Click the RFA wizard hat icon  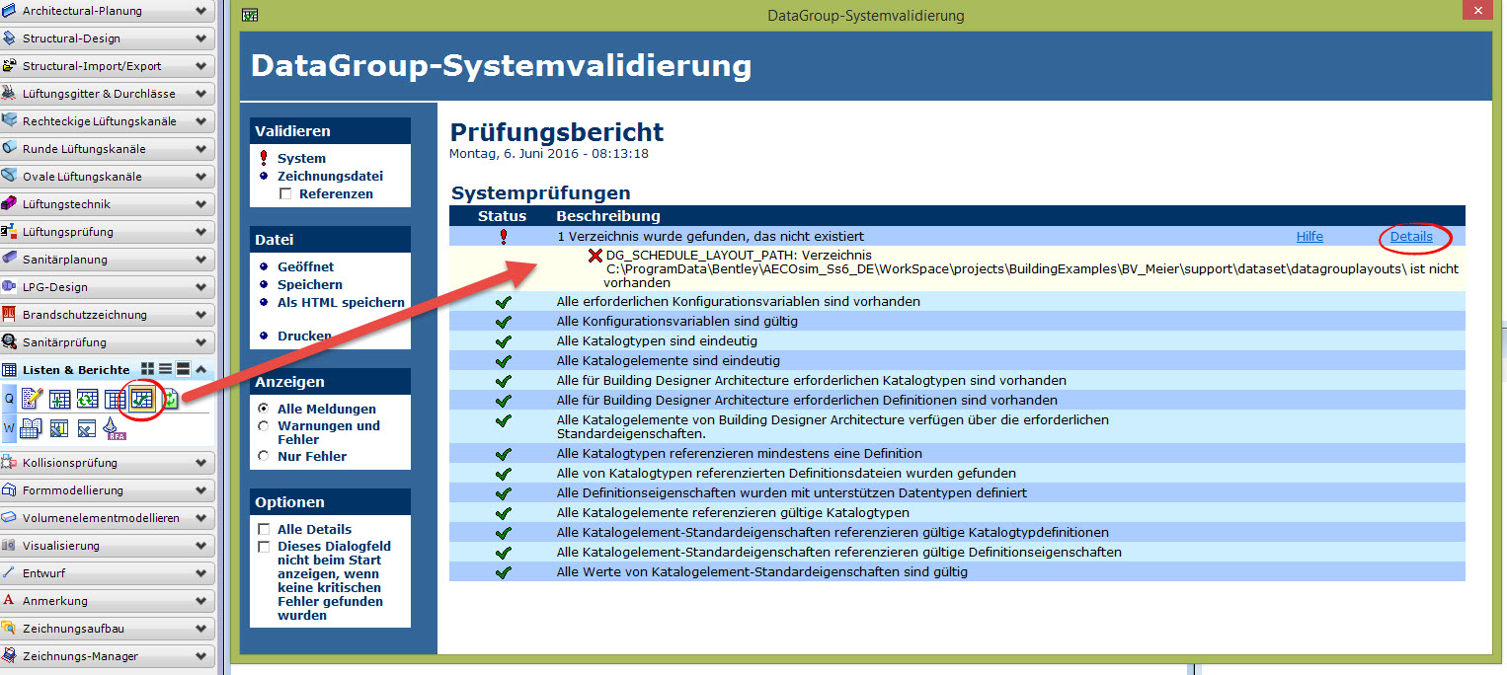(116, 428)
